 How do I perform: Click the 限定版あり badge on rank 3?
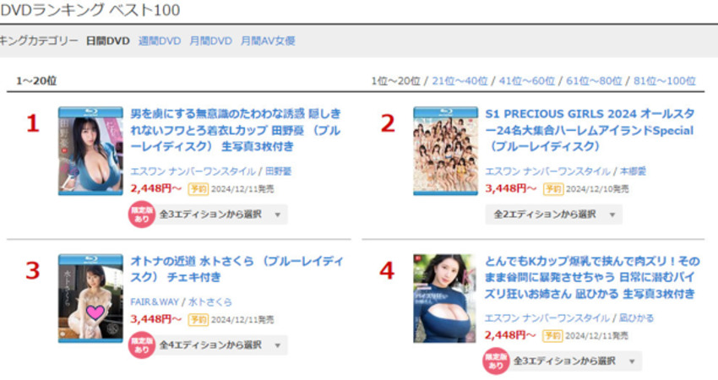pos(142,345)
